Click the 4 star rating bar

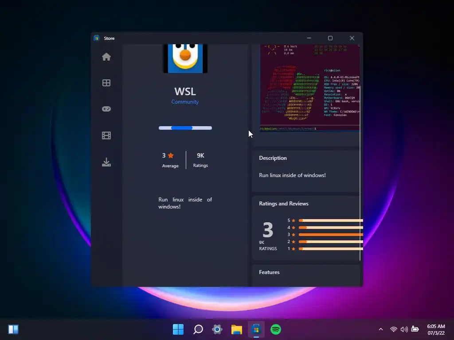click(331, 228)
